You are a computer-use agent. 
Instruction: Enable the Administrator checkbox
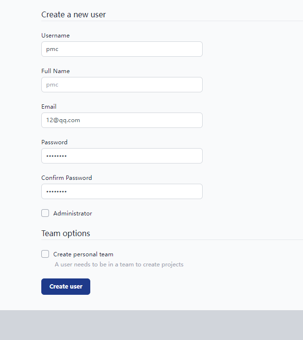point(45,213)
